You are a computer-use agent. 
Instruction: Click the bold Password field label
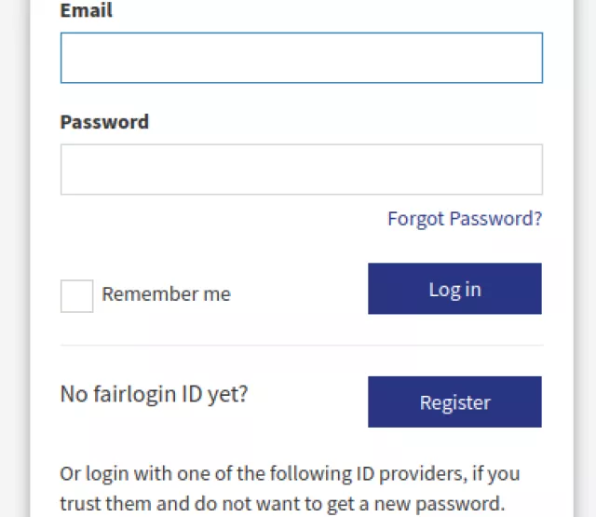(x=104, y=122)
